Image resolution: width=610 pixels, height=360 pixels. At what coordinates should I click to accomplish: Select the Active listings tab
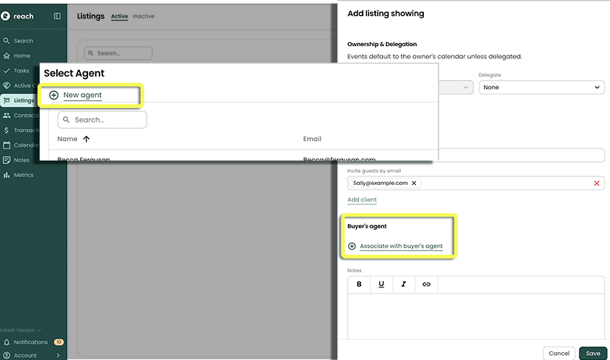[x=119, y=17]
